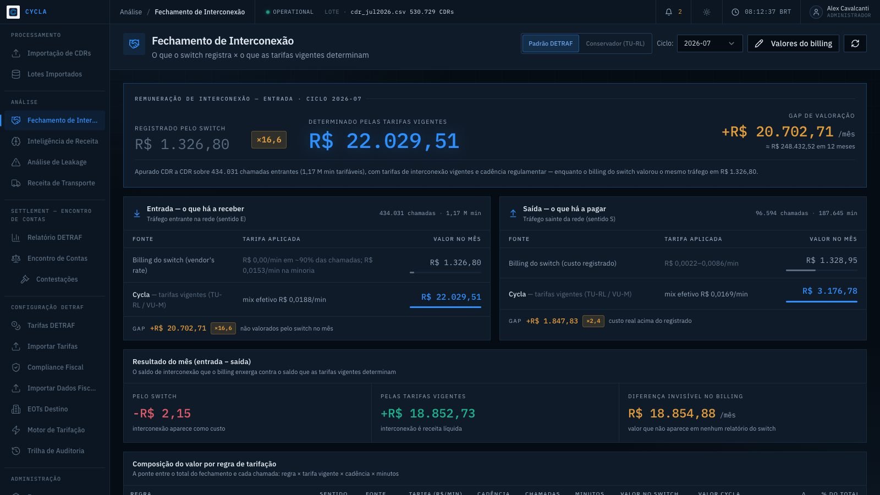Click the ×16,6 multiplier badge beside R$ 1.326,80
This screenshot has width=880, height=495.
pyautogui.click(x=269, y=140)
